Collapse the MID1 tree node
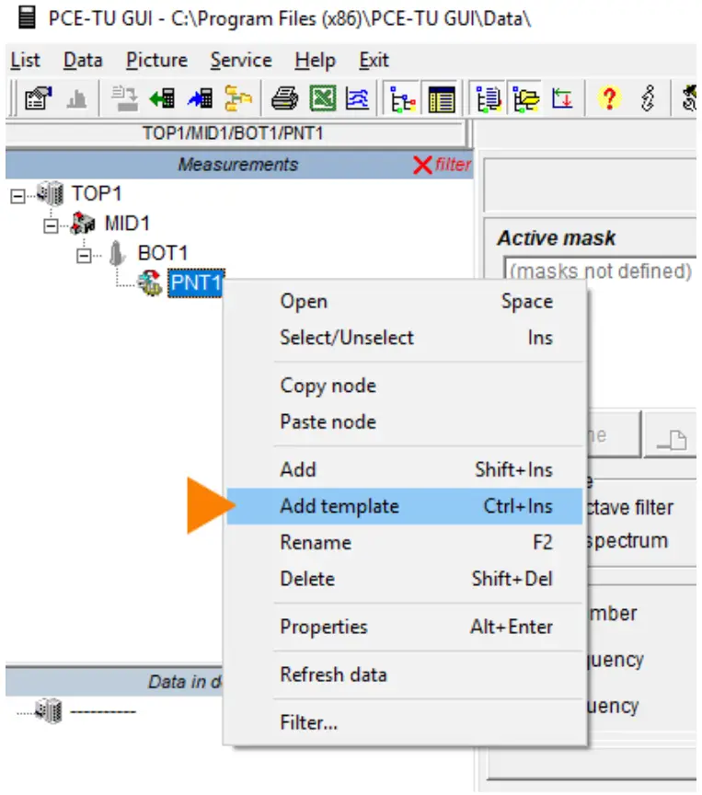 51,226
